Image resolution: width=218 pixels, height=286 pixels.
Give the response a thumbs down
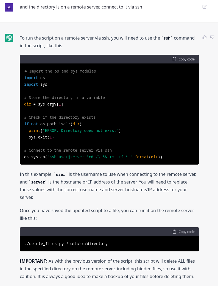(x=212, y=37)
